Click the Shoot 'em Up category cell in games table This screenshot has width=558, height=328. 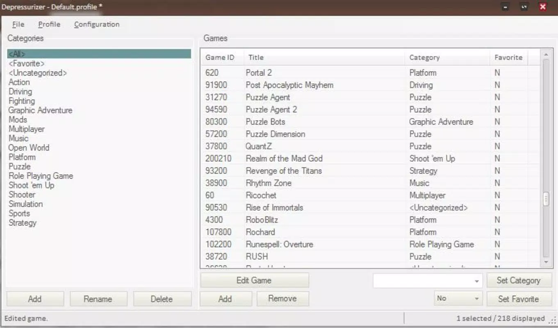pyautogui.click(x=432, y=158)
